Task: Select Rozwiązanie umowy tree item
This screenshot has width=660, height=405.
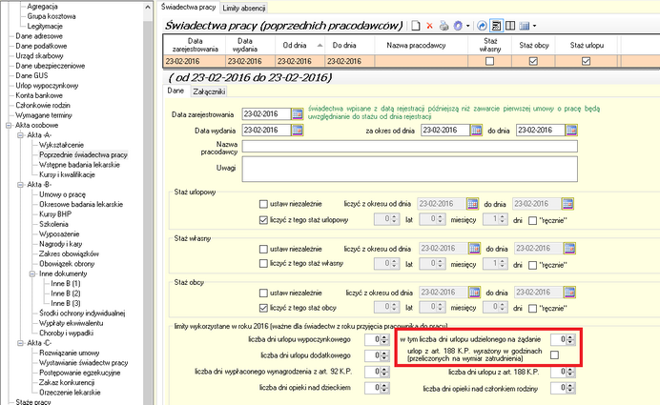Action: click(x=69, y=354)
